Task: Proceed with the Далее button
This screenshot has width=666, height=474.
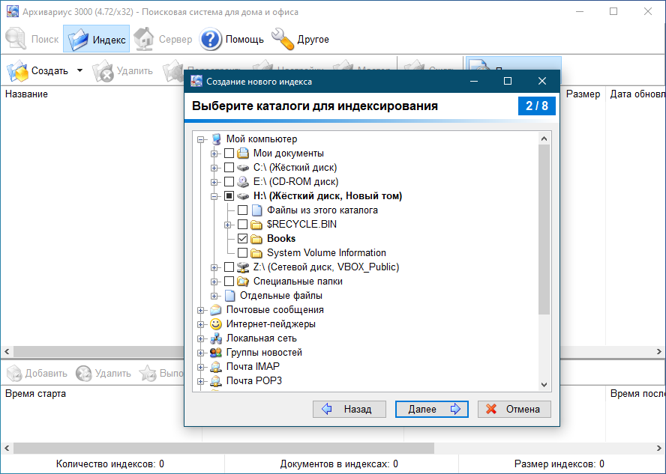Action: (x=431, y=409)
